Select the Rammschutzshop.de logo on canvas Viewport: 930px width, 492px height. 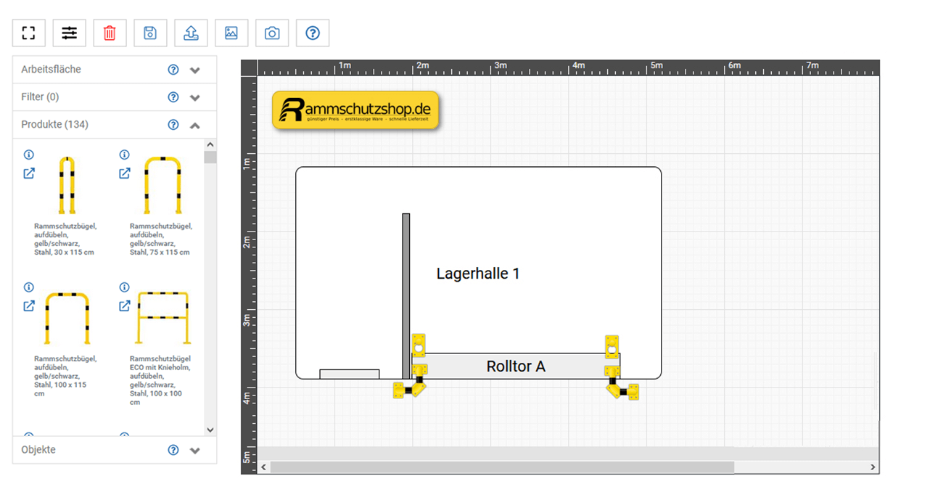(x=355, y=110)
